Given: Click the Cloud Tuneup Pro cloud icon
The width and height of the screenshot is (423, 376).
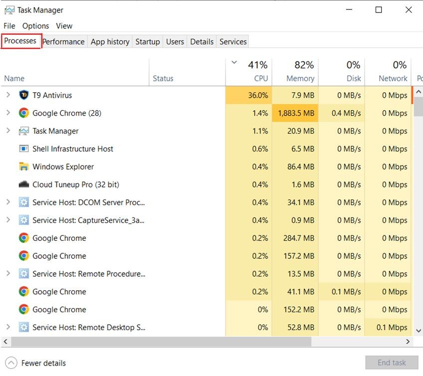Looking at the screenshot, I should point(23,185).
